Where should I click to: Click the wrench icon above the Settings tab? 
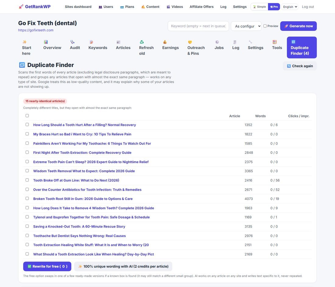click(x=250, y=42)
